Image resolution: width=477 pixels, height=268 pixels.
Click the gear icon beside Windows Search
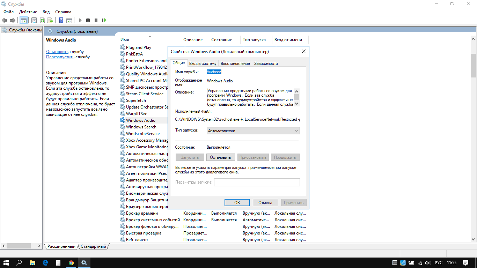click(x=122, y=127)
